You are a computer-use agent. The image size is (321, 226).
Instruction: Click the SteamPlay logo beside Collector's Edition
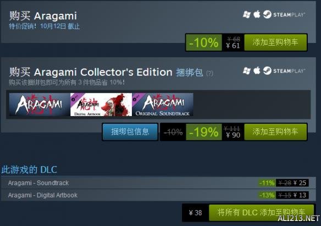point(284,70)
